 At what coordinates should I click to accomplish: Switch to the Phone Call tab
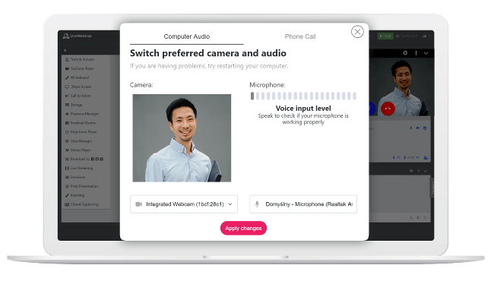[x=300, y=36]
